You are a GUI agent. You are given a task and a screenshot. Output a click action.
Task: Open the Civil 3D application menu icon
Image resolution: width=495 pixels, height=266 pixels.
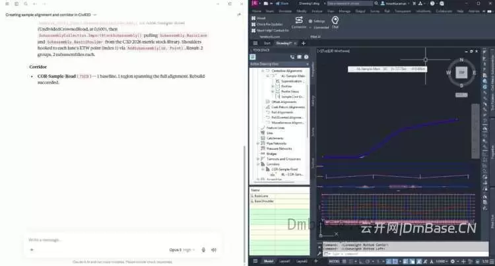point(255,3)
